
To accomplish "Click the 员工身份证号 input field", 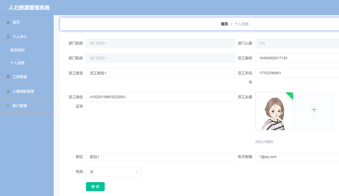I will click(x=161, y=97).
